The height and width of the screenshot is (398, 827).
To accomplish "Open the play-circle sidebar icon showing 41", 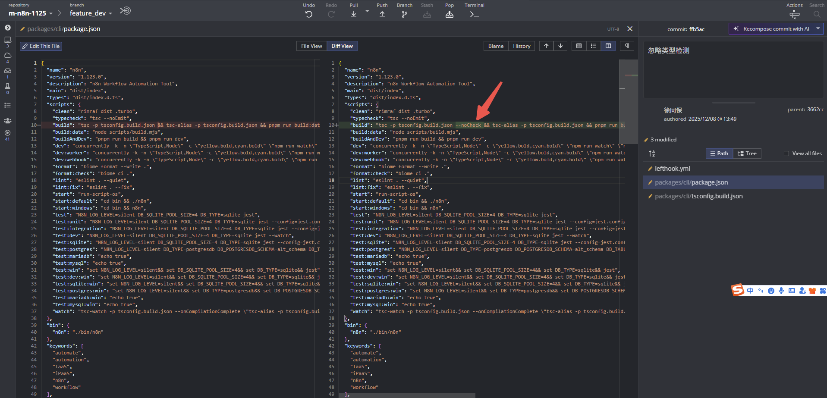I will tap(7, 133).
